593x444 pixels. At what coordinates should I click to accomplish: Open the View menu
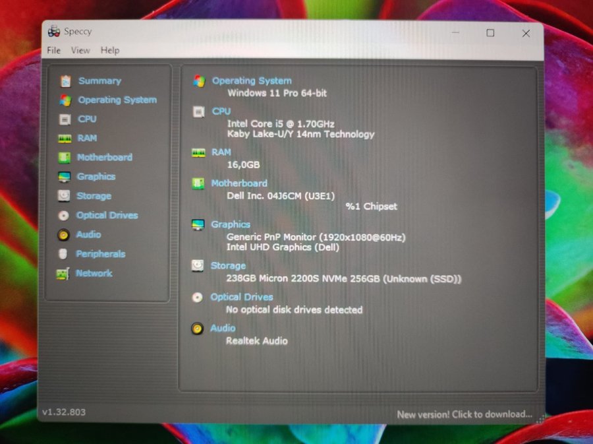point(80,50)
